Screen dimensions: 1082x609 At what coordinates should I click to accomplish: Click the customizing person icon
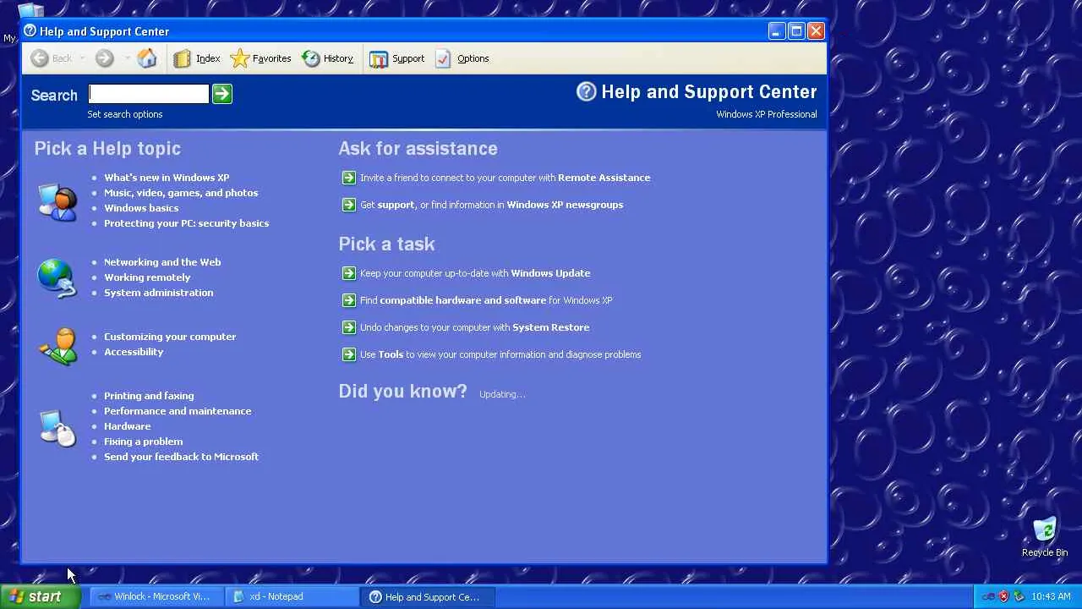(57, 346)
